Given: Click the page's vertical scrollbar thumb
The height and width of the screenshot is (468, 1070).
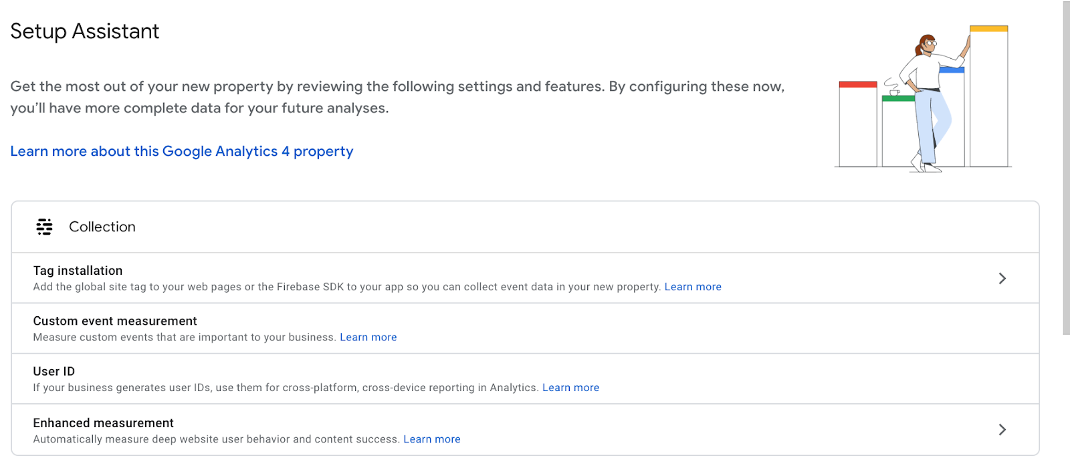Looking at the screenshot, I should (1066, 167).
